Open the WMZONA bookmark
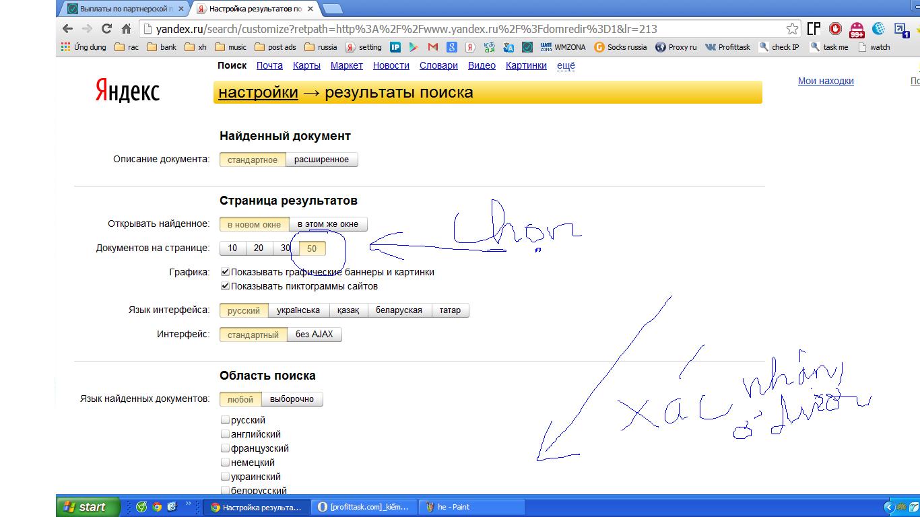 pos(563,47)
